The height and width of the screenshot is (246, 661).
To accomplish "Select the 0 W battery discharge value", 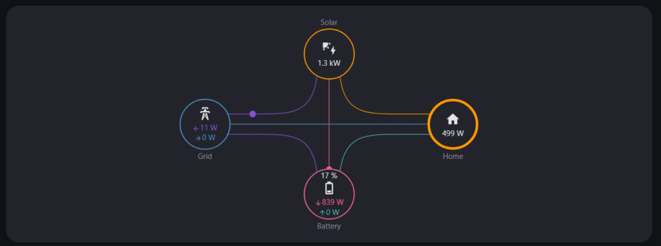I will (x=332, y=212).
